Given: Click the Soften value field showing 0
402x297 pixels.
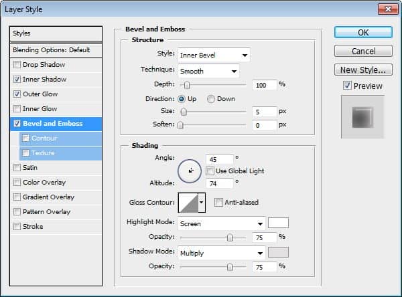Looking at the screenshot, I should pyautogui.click(x=265, y=125).
